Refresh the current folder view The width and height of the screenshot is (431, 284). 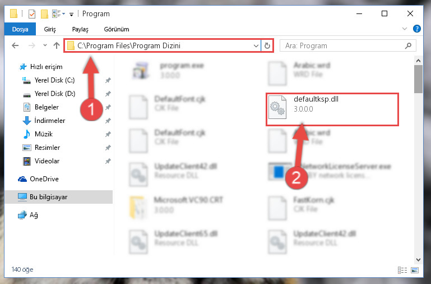267,45
